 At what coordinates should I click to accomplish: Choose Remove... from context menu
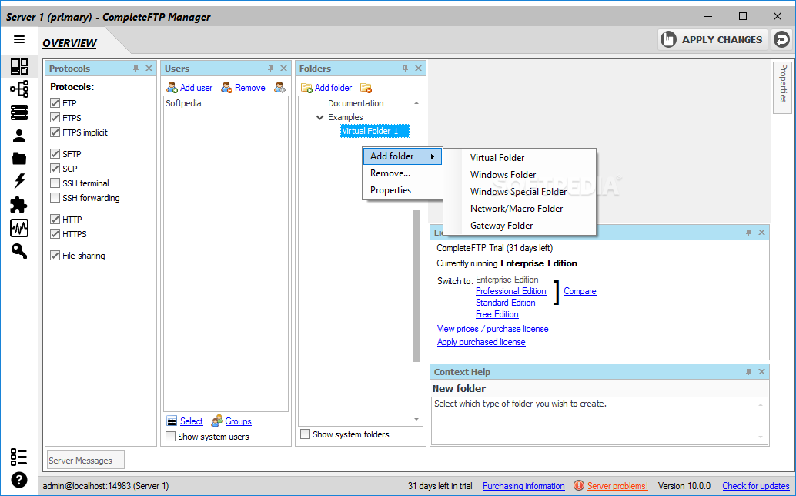pyautogui.click(x=402, y=173)
